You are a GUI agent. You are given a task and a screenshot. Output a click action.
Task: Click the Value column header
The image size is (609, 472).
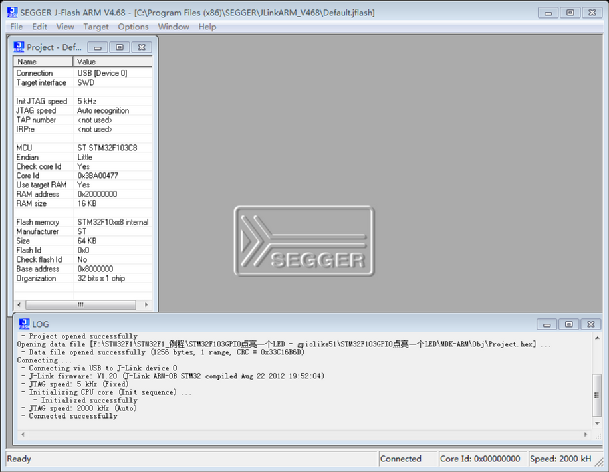coord(112,62)
